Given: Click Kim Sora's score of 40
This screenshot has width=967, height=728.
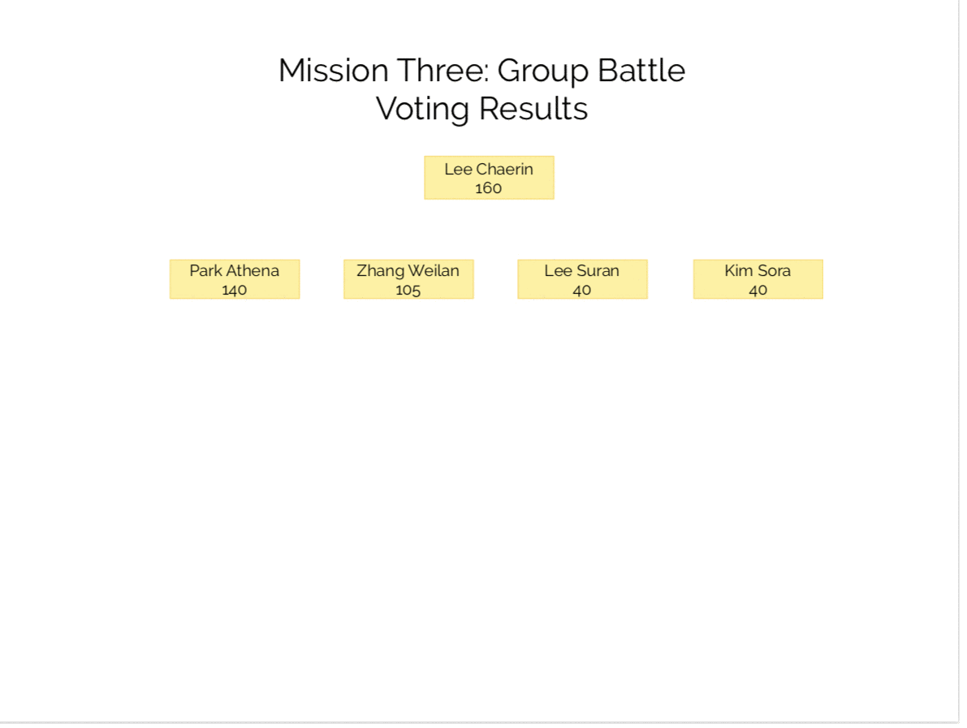Looking at the screenshot, I should tap(758, 290).
